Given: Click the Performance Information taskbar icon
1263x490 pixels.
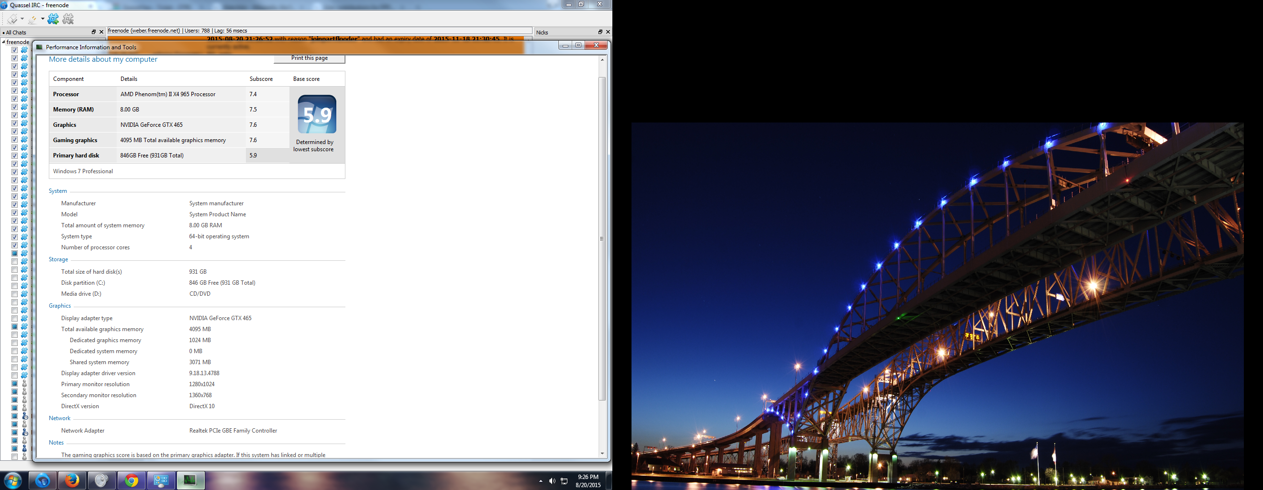Looking at the screenshot, I should (x=190, y=481).
